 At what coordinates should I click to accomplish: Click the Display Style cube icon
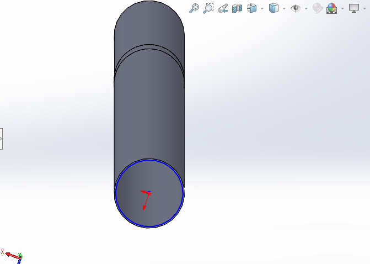[x=274, y=8]
